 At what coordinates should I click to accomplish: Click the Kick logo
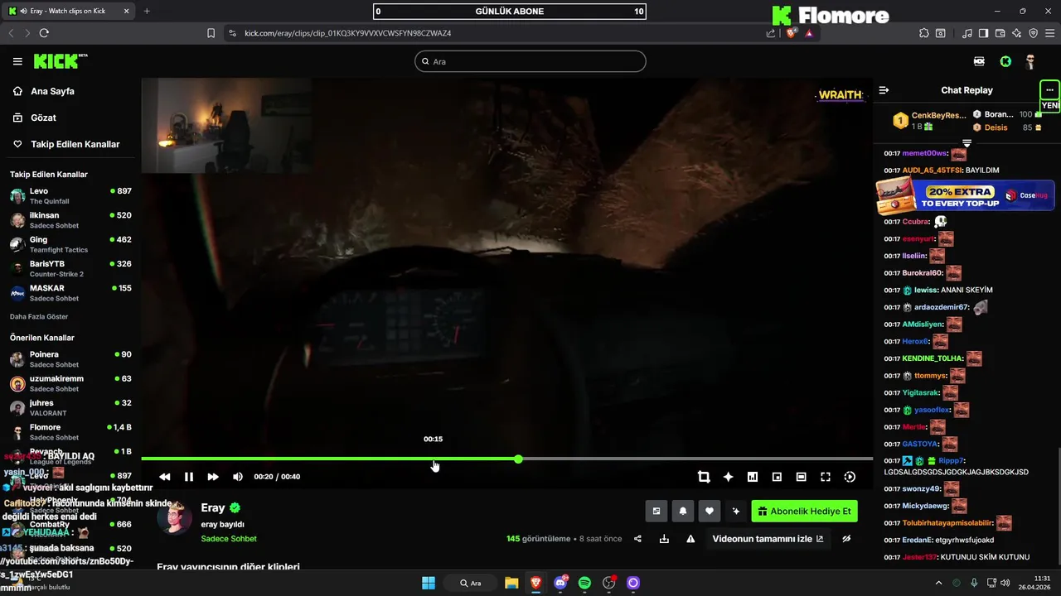pos(61,61)
